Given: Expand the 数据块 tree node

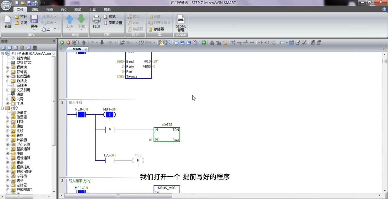Looking at the screenshot, I should coord(8,81).
